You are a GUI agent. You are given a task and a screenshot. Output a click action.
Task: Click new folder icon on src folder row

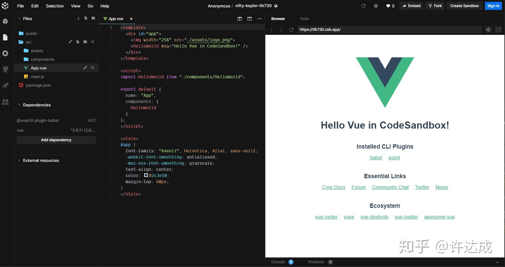point(85,42)
